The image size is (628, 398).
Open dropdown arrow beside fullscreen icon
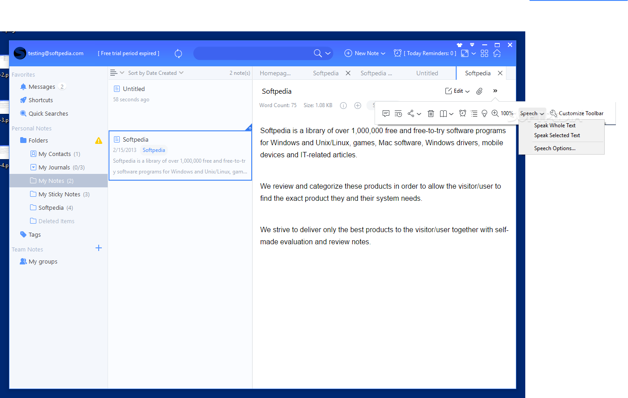coord(474,53)
